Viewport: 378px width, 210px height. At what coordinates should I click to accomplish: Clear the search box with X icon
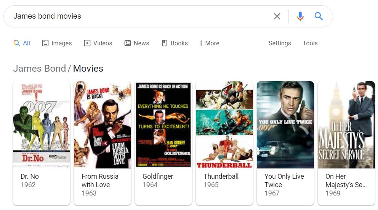[277, 16]
